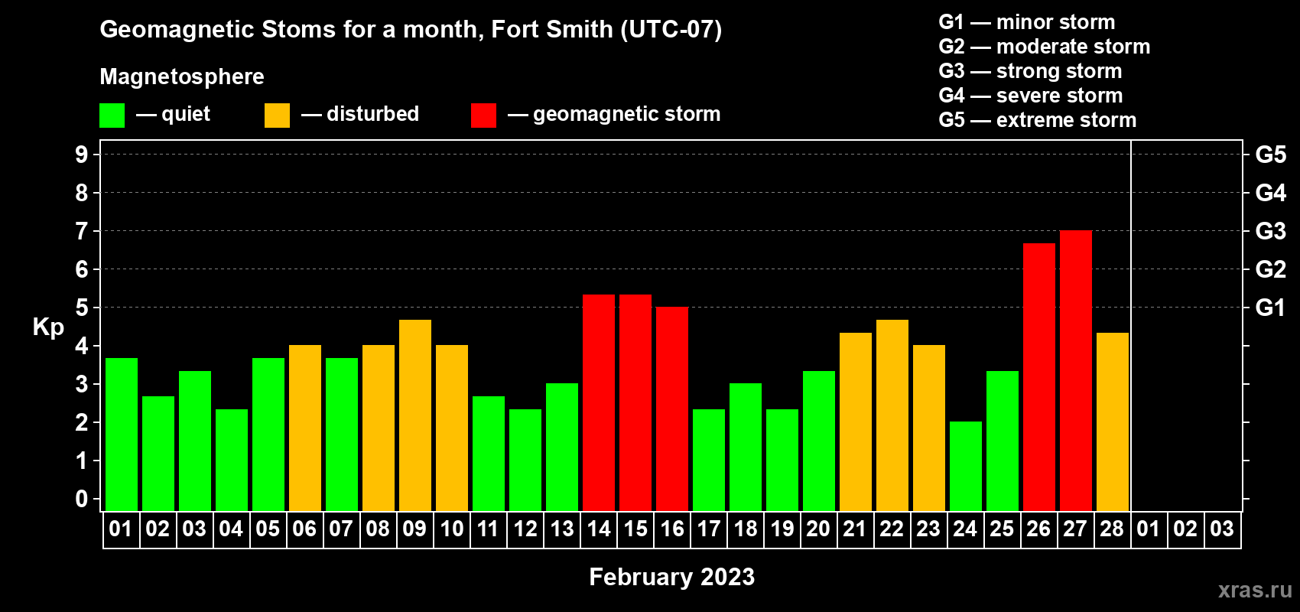Click the tallest red bar for February 27

pyautogui.click(x=1076, y=371)
